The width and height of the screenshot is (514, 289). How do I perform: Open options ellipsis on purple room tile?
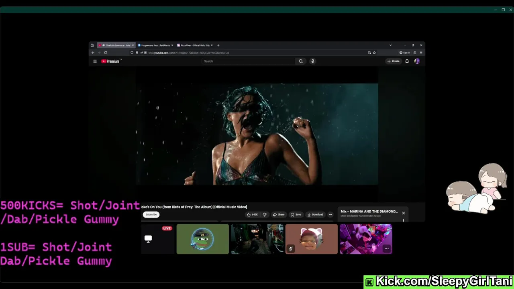pos(386,249)
